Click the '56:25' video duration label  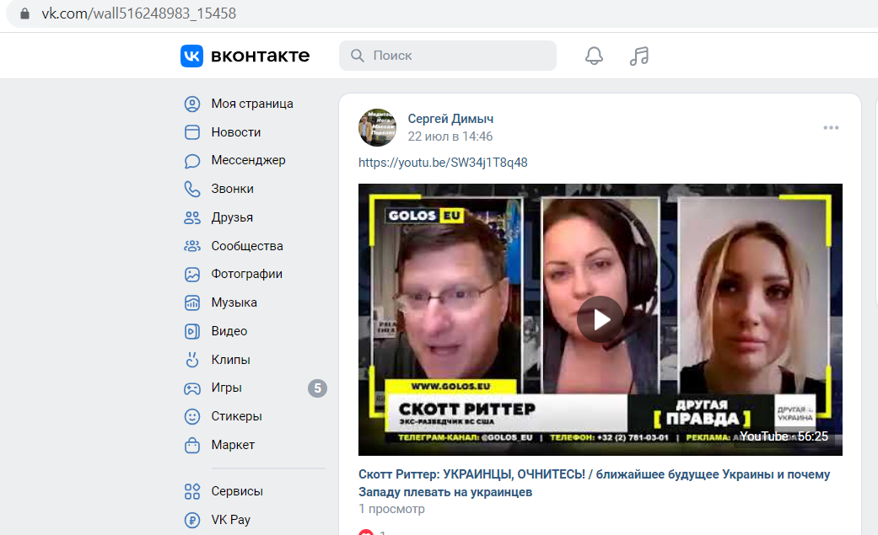tap(812, 436)
